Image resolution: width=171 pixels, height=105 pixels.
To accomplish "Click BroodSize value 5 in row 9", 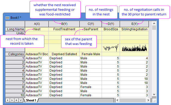I will [x=111, y=91].
